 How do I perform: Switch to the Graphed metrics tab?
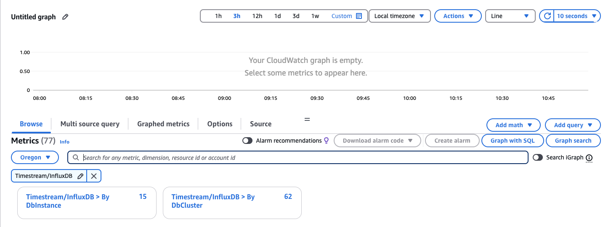click(x=163, y=124)
